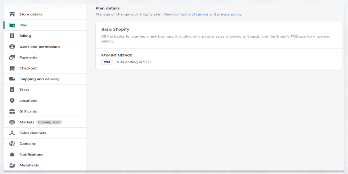Open Metafields settings
The width and height of the screenshot is (348, 174).
[x=45, y=165]
